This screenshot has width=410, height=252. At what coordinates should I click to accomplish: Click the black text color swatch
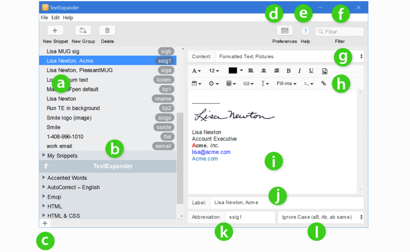pyautogui.click(x=233, y=70)
